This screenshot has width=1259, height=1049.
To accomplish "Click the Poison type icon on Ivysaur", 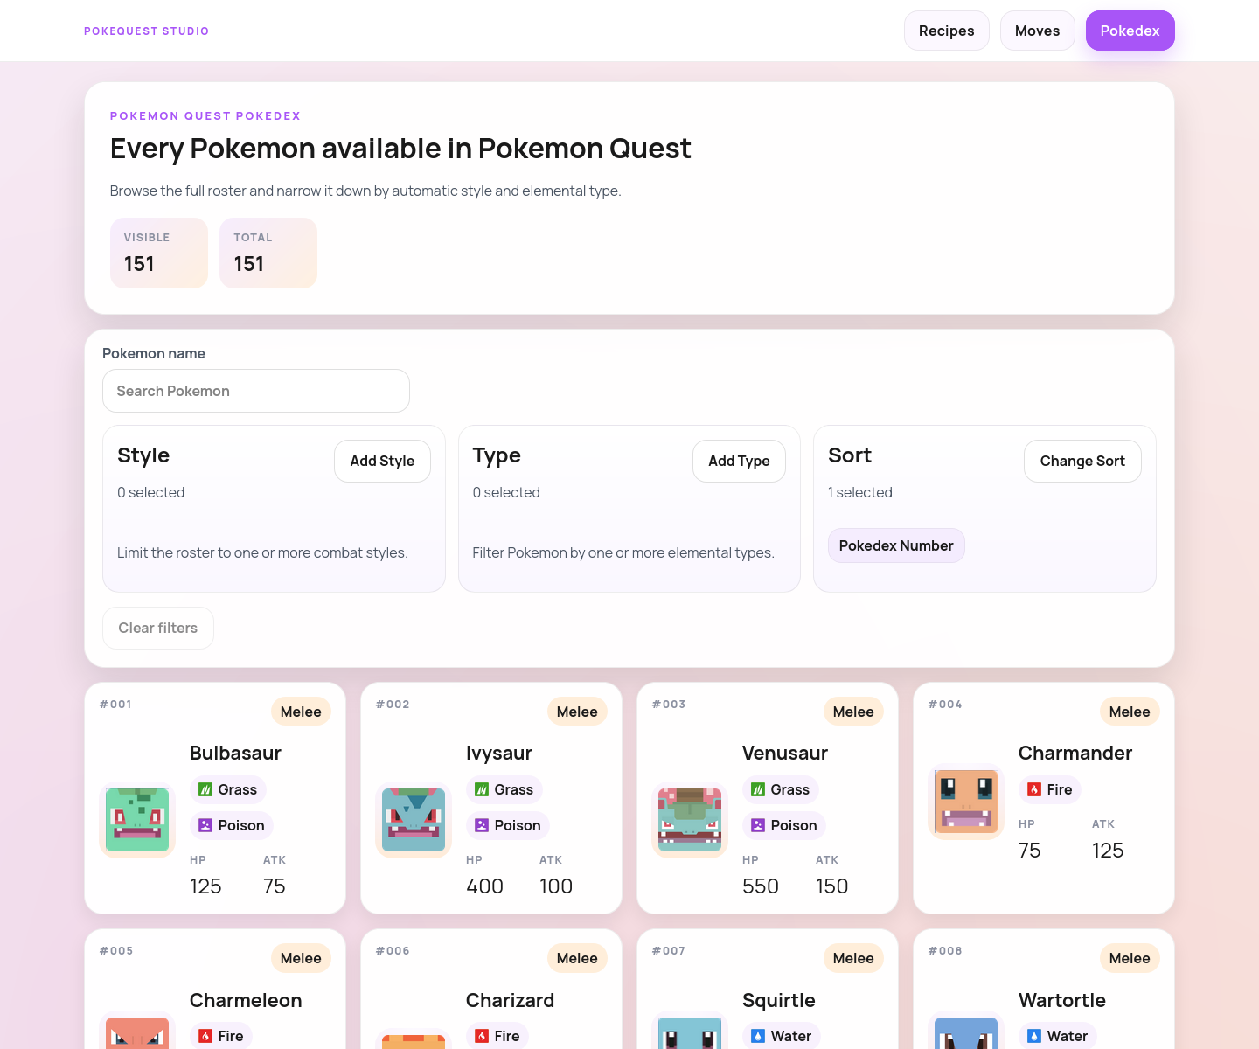I will point(482,825).
